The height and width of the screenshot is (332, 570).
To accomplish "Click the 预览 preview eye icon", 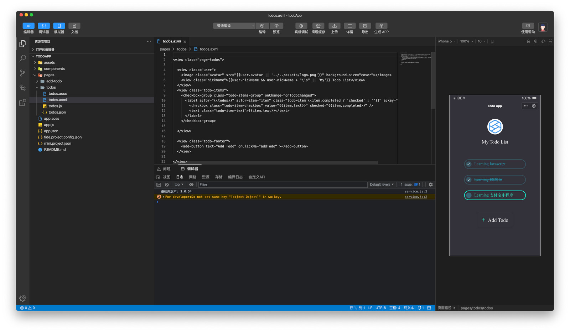I will 276,26.
